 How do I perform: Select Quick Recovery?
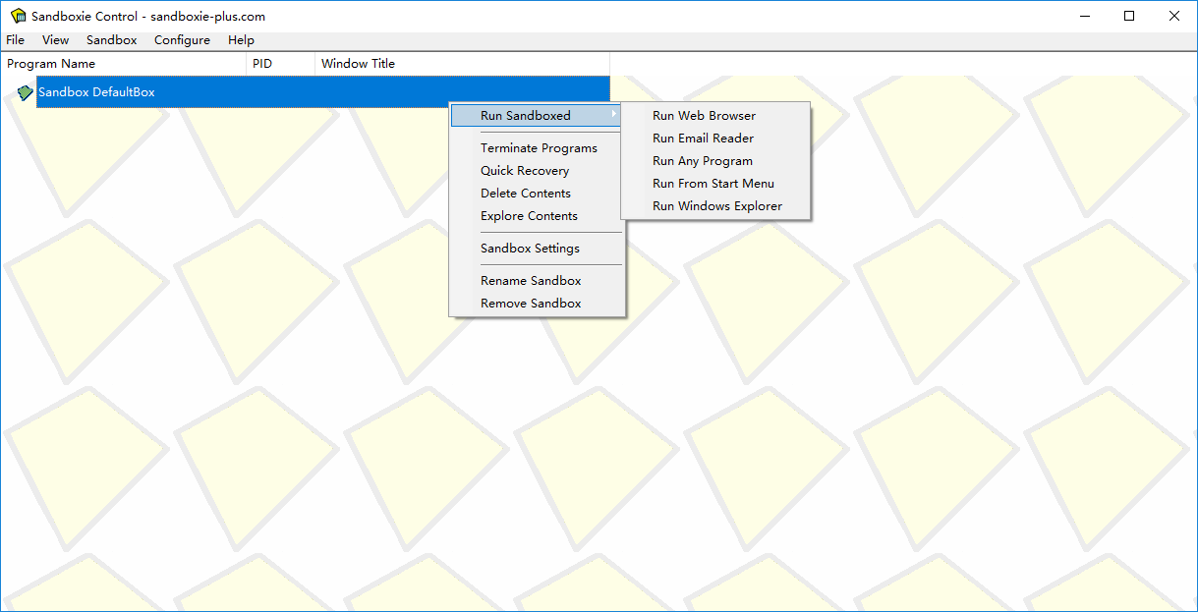[537, 171]
